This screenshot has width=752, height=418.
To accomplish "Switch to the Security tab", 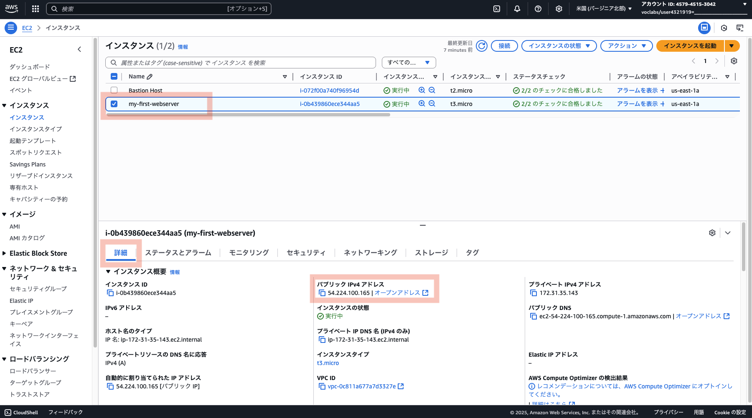I will [x=306, y=253].
